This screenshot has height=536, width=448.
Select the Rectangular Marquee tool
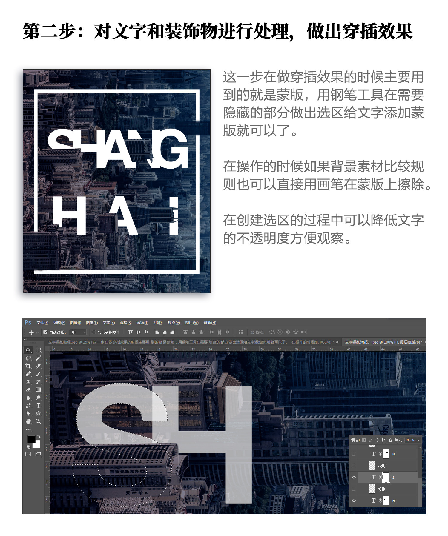(x=38, y=350)
